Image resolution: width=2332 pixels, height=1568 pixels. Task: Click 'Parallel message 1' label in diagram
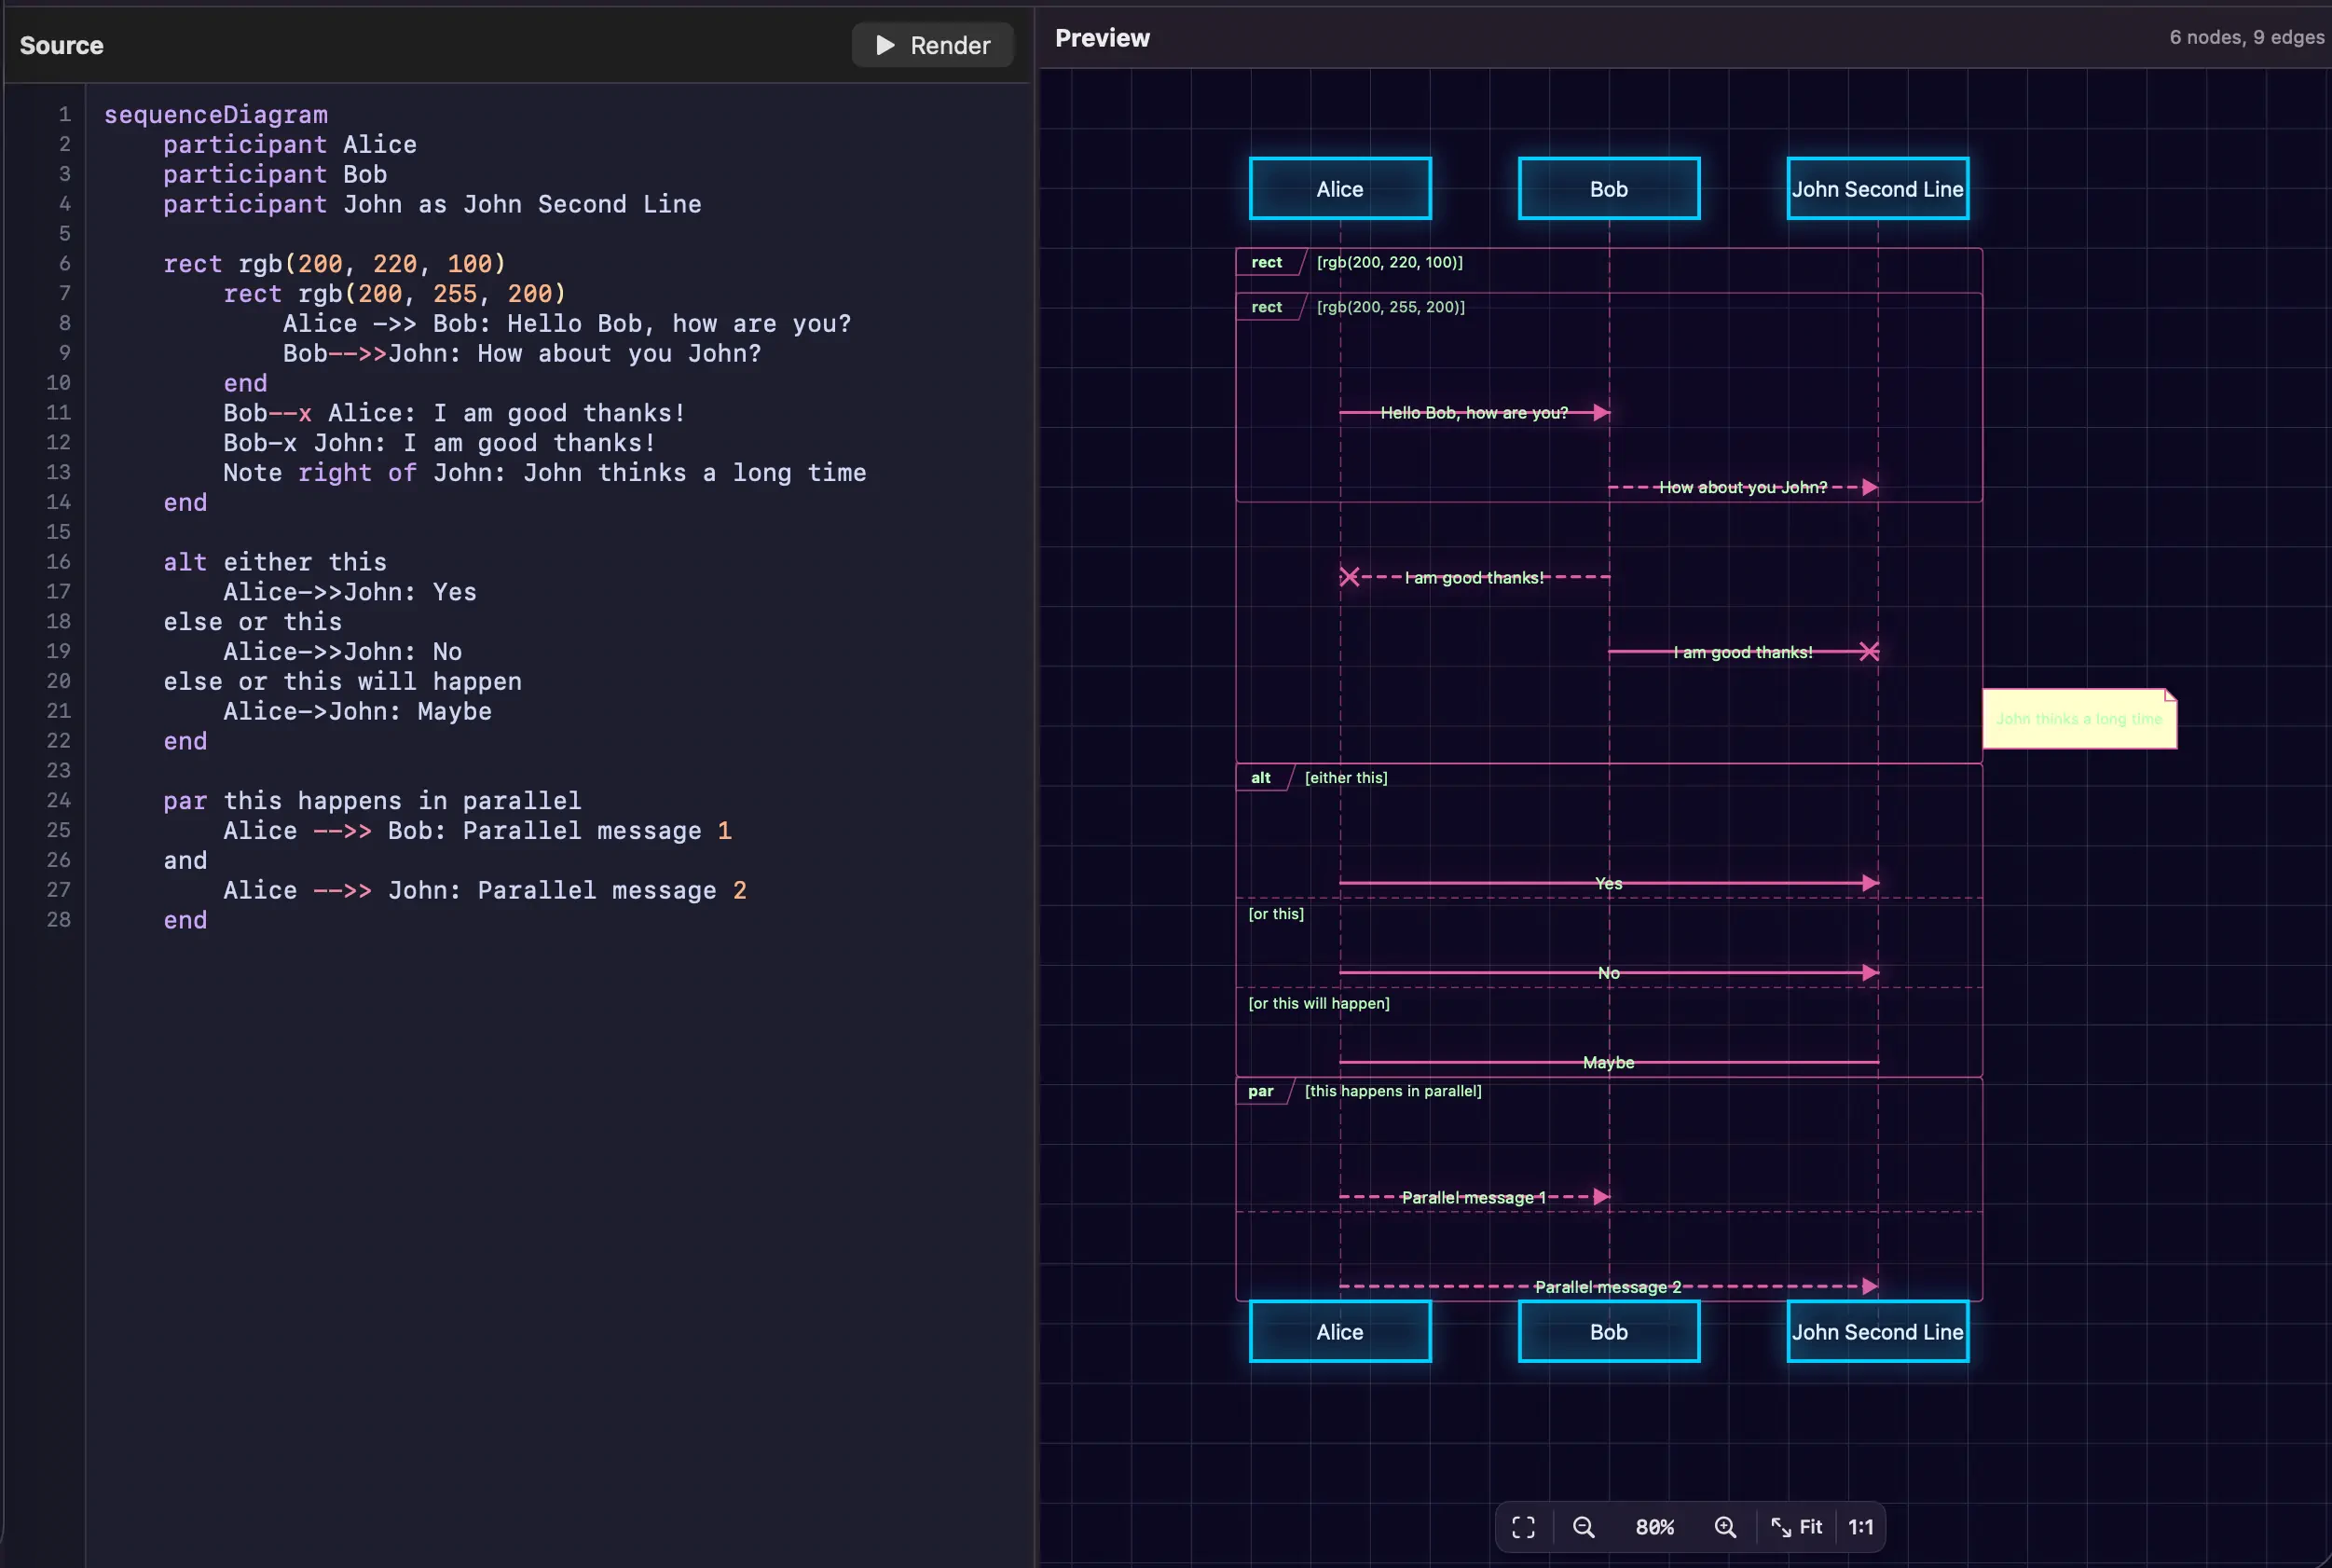click(1474, 1197)
